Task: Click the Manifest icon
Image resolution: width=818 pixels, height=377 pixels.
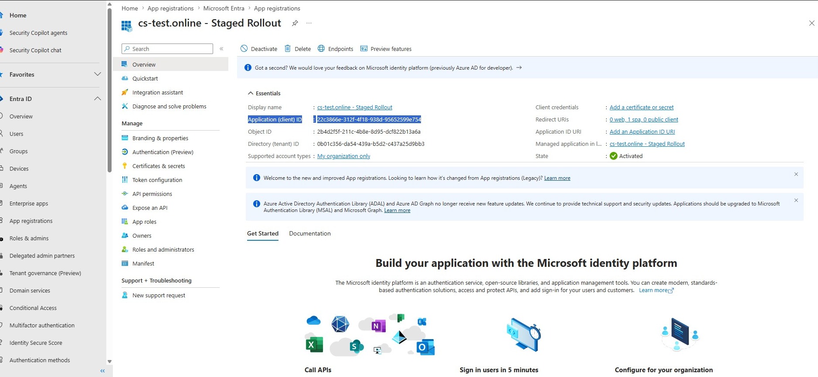Action: [x=125, y=263]
